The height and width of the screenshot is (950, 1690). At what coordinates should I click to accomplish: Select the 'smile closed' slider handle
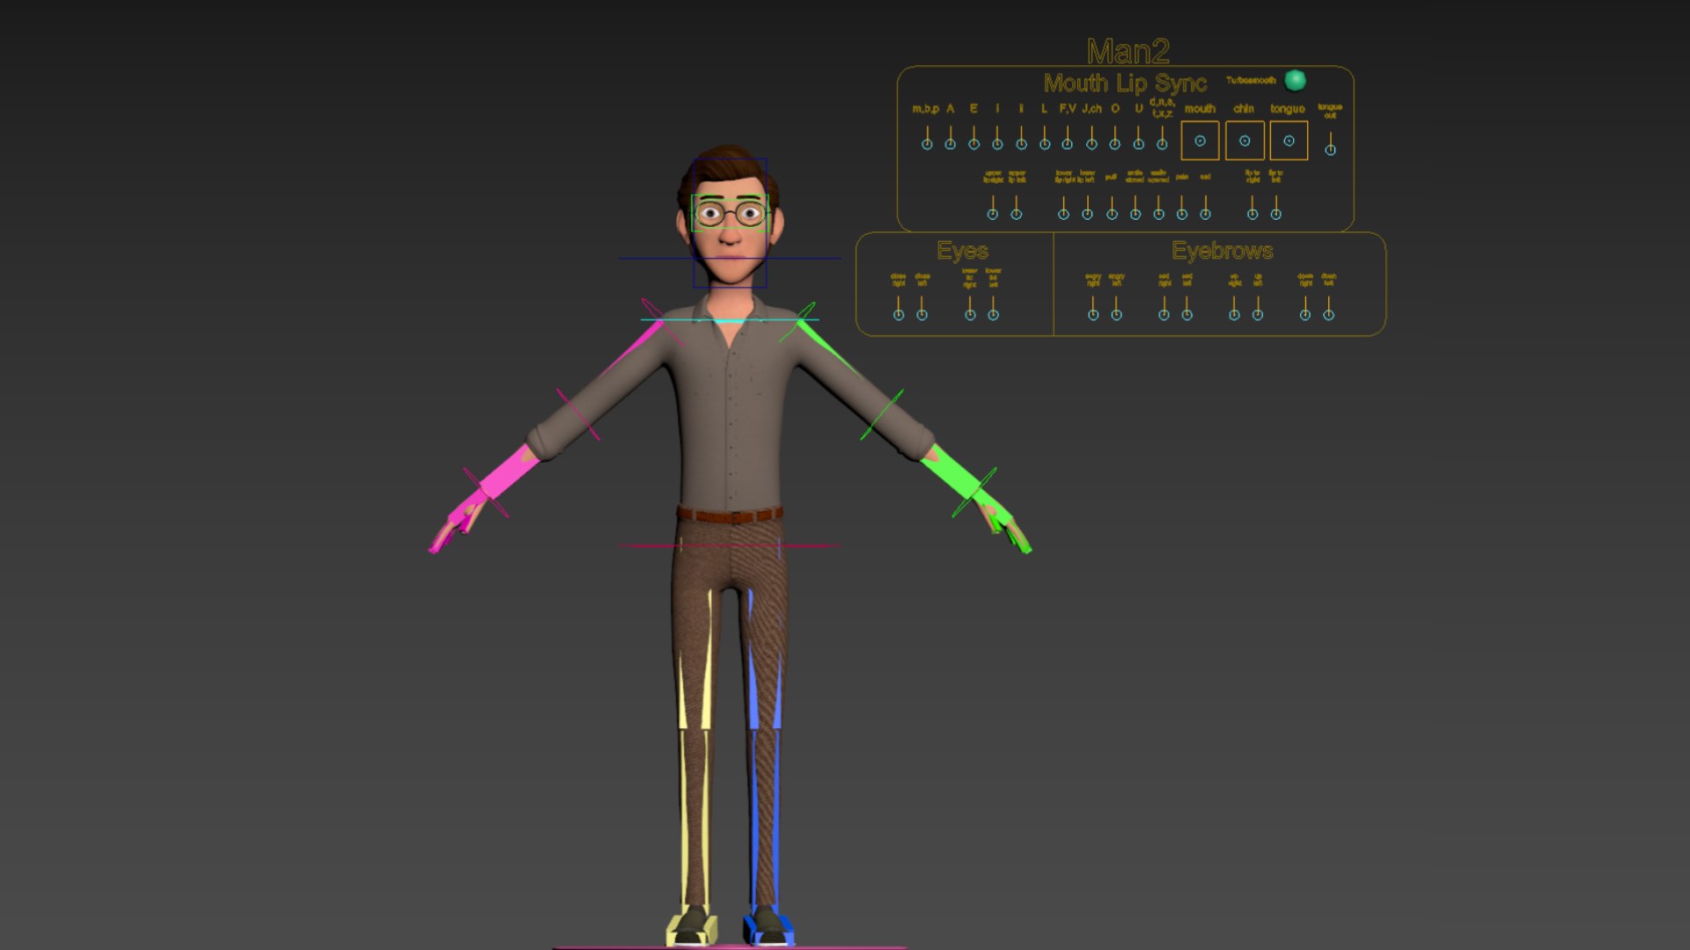coord(1135,214)
